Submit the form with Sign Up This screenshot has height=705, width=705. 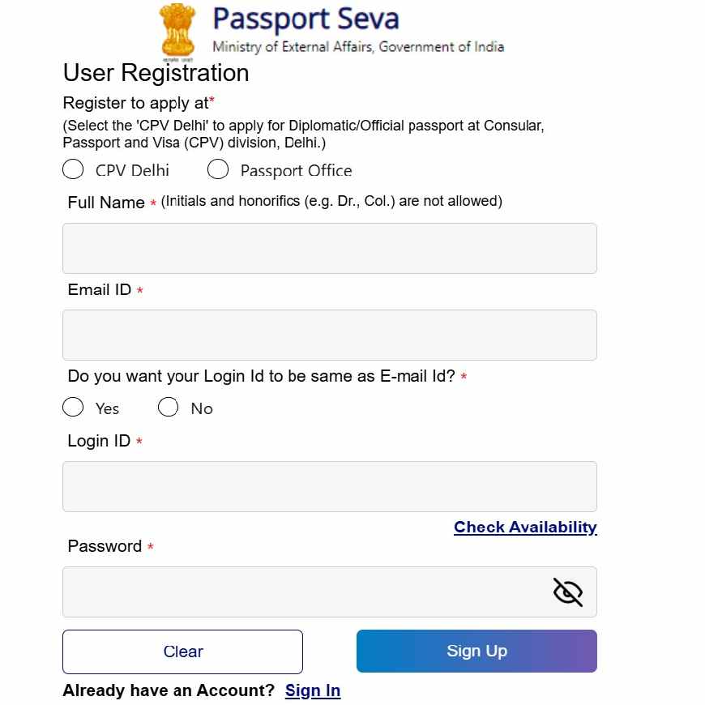point(476,651)
